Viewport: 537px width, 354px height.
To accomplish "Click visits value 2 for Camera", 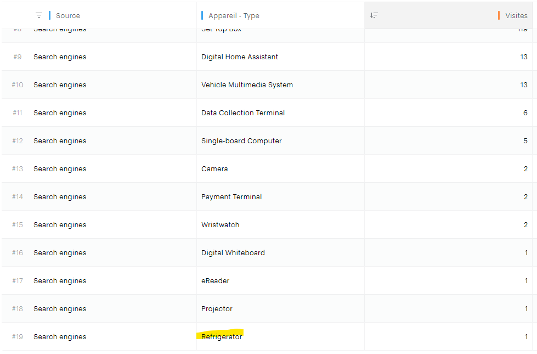I will pyautogui.click(x=525, y=169).
